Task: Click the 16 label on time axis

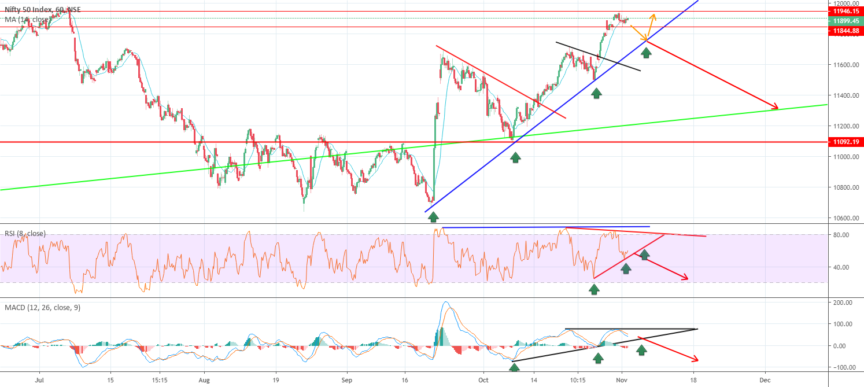Action: tap(404, 381)
